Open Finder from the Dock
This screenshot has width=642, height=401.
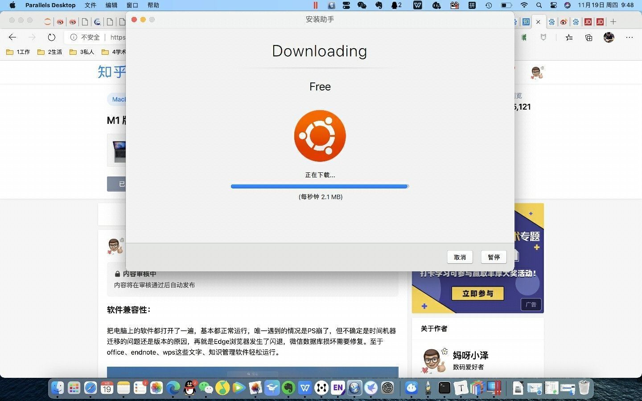[57, 388]
